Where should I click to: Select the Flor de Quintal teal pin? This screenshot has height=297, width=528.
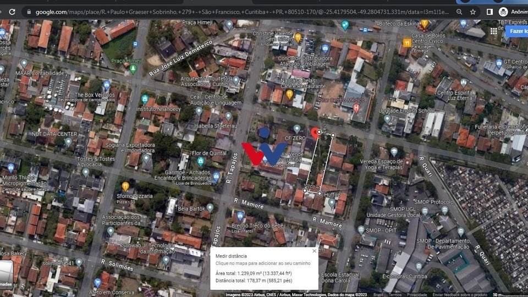pos(200,162)
